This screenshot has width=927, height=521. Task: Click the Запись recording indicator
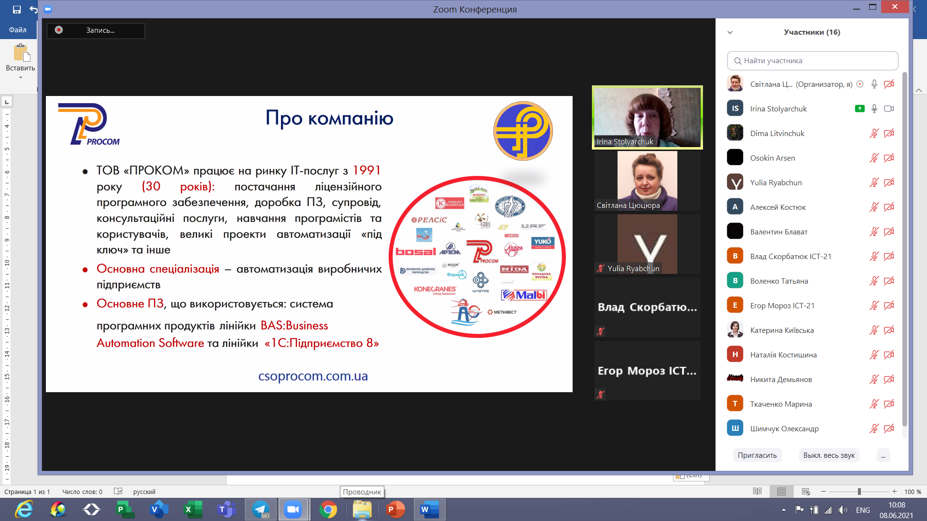pos(96,30)
